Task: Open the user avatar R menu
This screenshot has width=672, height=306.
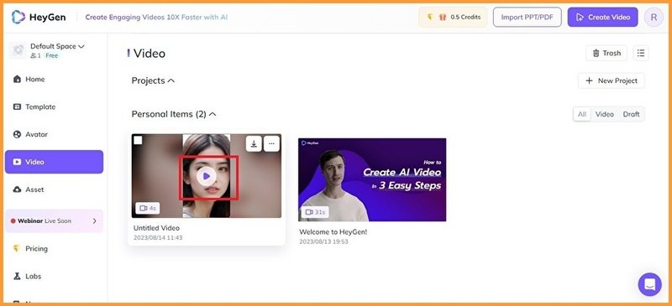Action: click(654, 17)
